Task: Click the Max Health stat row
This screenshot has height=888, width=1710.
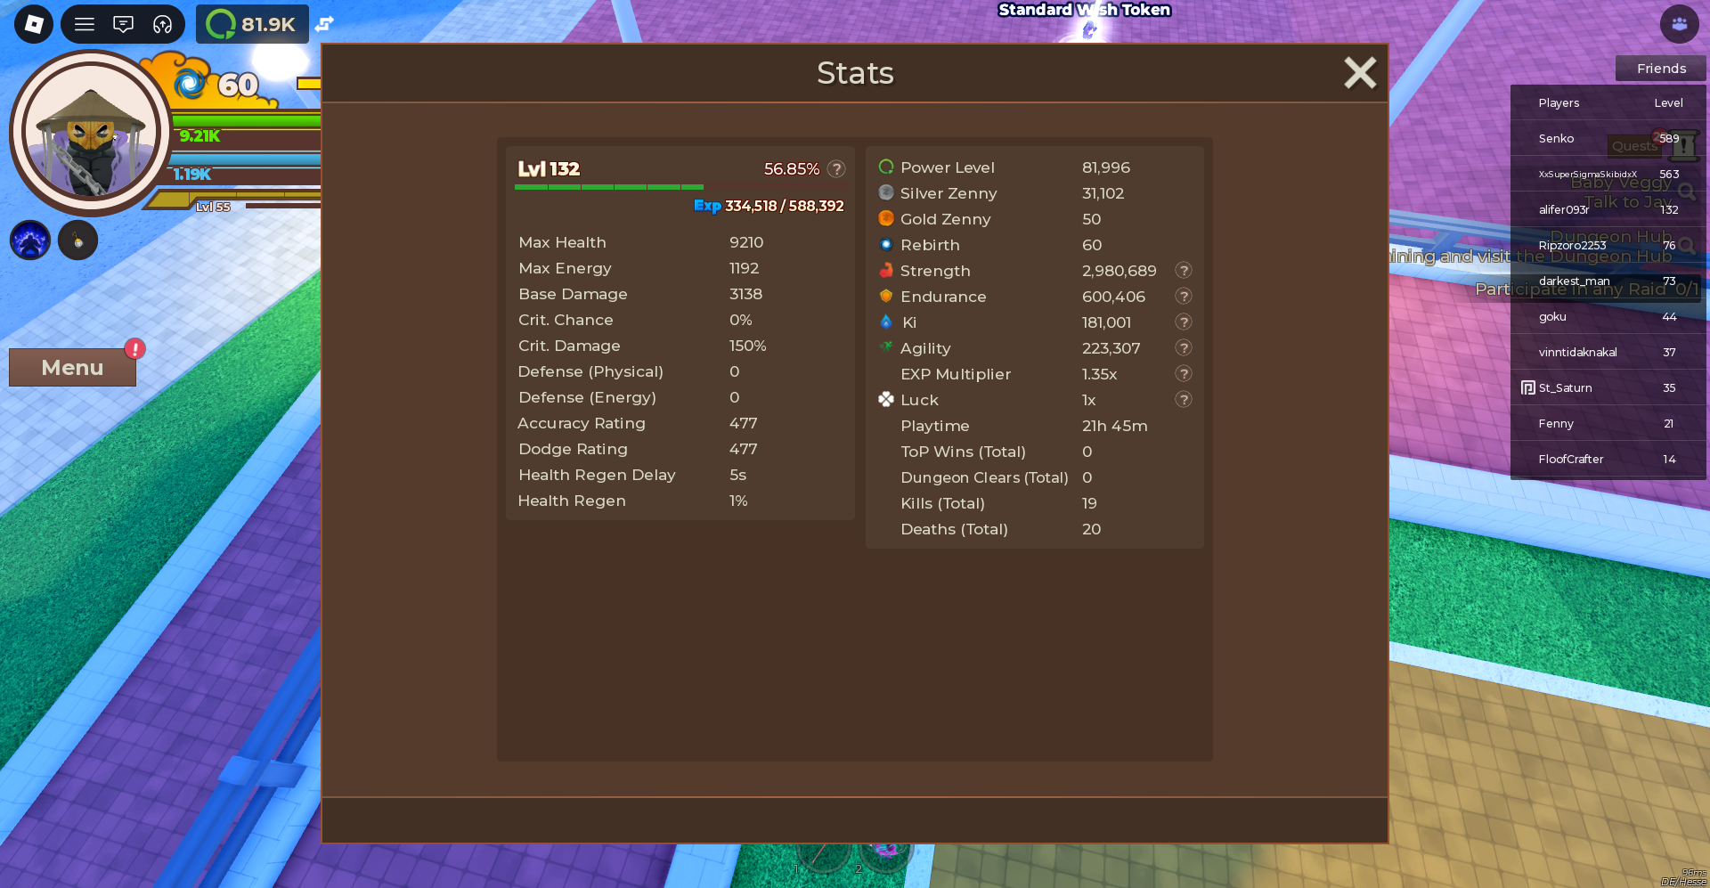Action: coord(680,242)
